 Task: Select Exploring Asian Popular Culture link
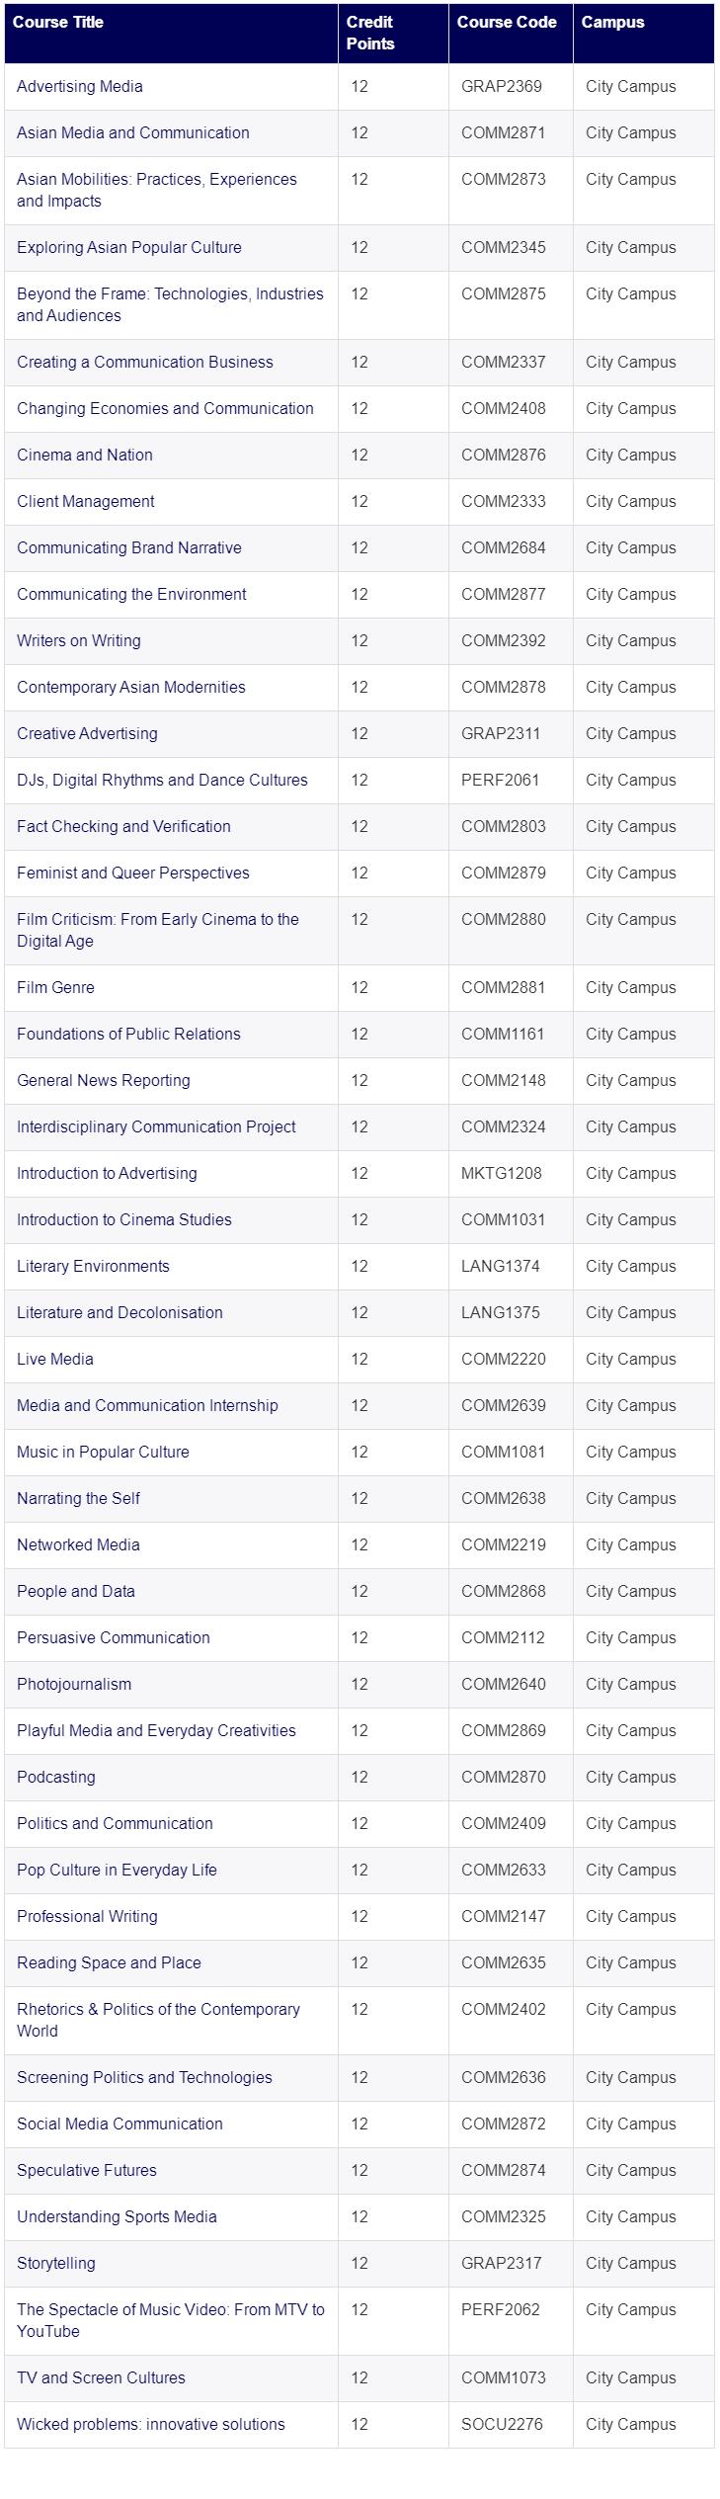[x=129, y=248]
